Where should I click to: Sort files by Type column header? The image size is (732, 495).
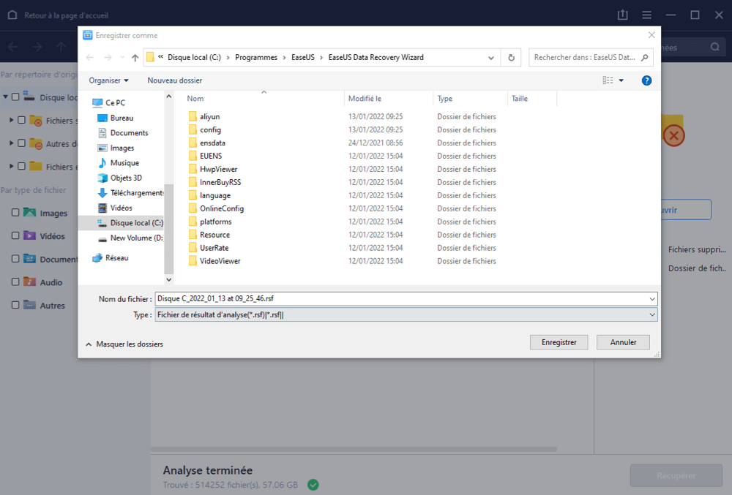click(x=471, y=99)
